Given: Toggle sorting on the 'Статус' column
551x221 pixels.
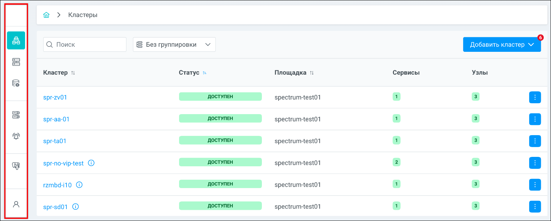Looking at the screenshot, I should point(205,73).
